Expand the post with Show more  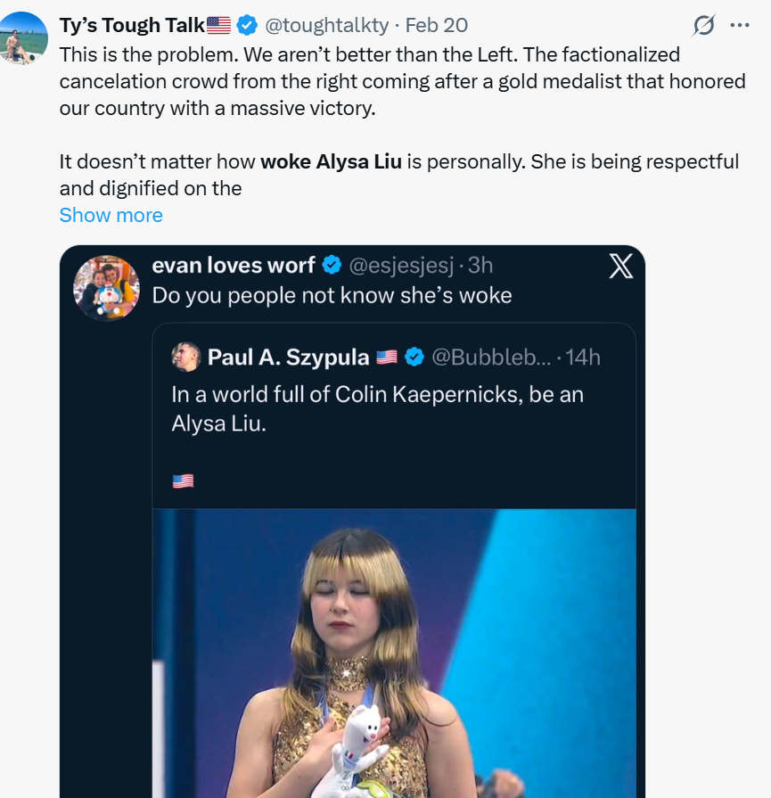pyautogui.click(x=111, y=215)
